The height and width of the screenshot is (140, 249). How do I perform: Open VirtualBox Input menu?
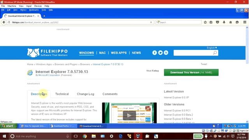coord(29,6)
